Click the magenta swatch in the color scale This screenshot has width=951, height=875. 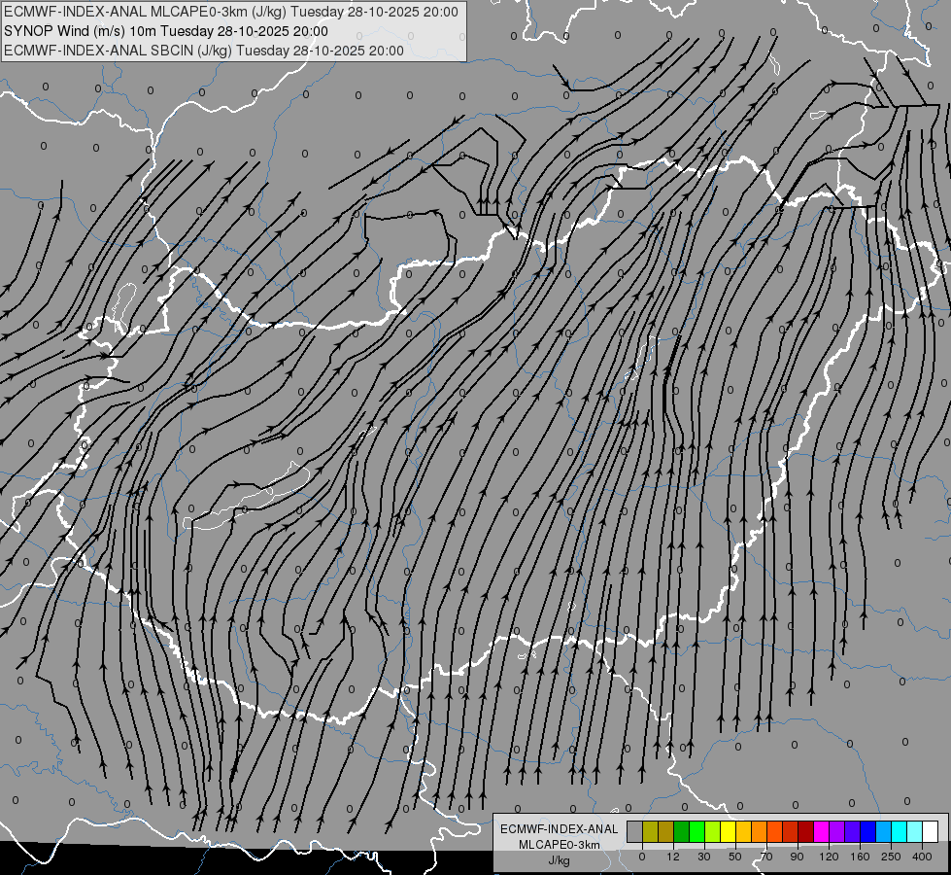821,831
